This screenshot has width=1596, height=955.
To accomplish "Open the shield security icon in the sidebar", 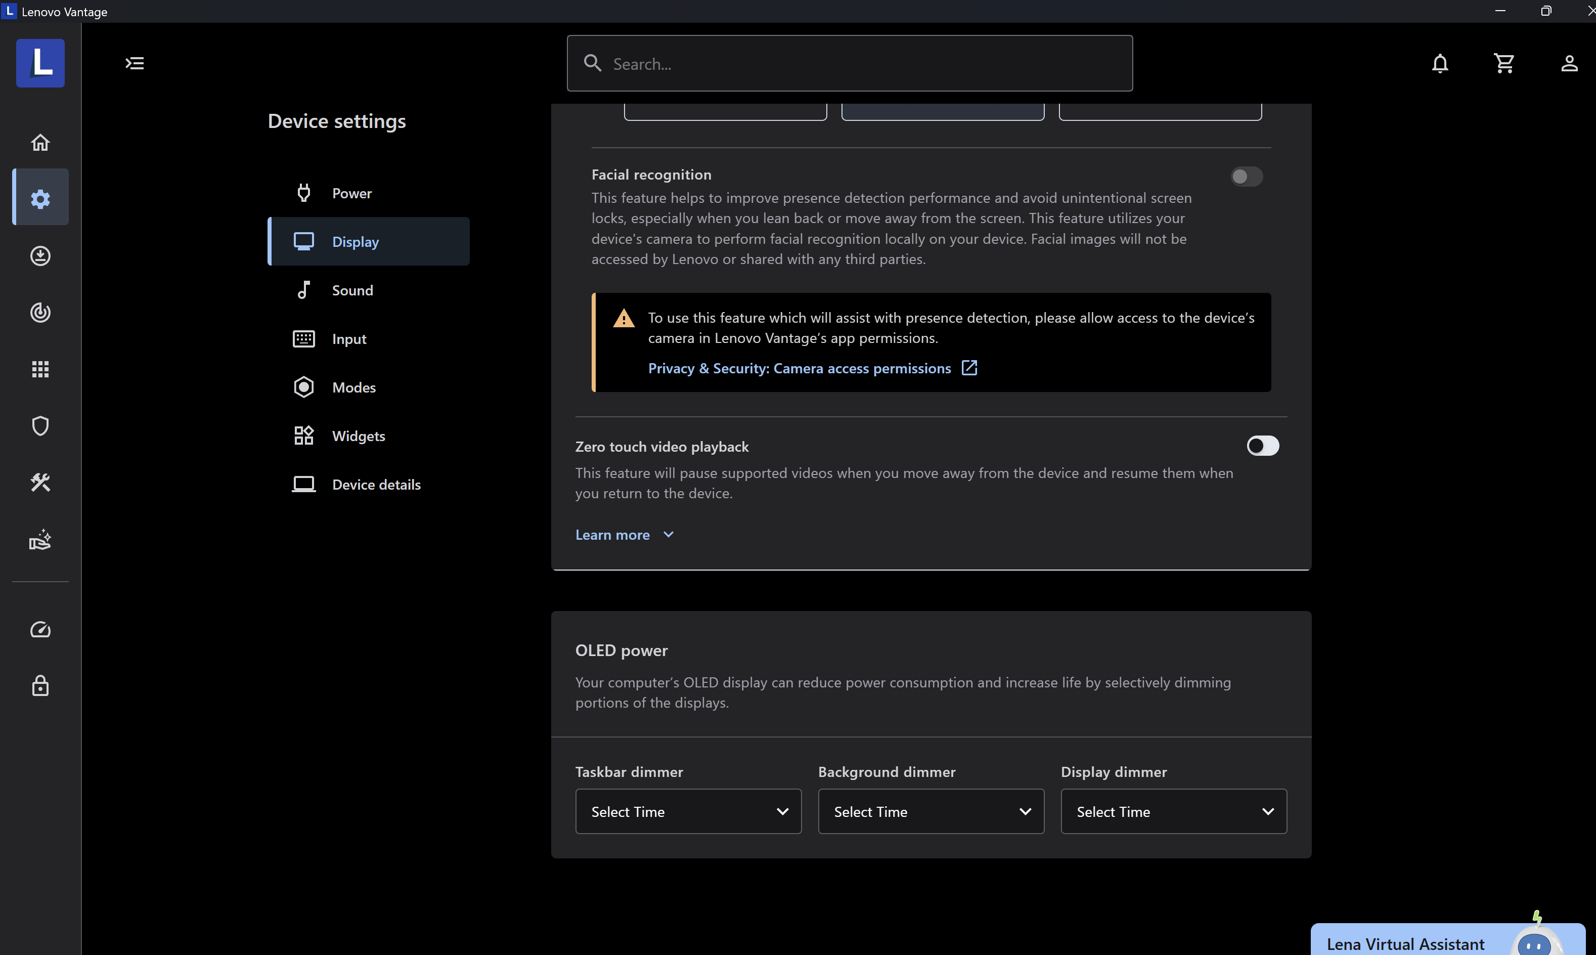I will click(40, 426).
